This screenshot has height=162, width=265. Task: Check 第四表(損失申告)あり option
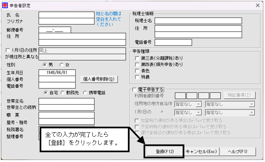click(137, 65)
